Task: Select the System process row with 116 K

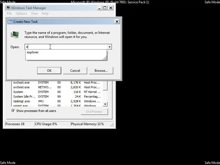Action: (x=57, y=92)
